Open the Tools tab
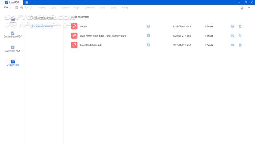The width and height of the screenshot is (255, 144). (102, 8)
